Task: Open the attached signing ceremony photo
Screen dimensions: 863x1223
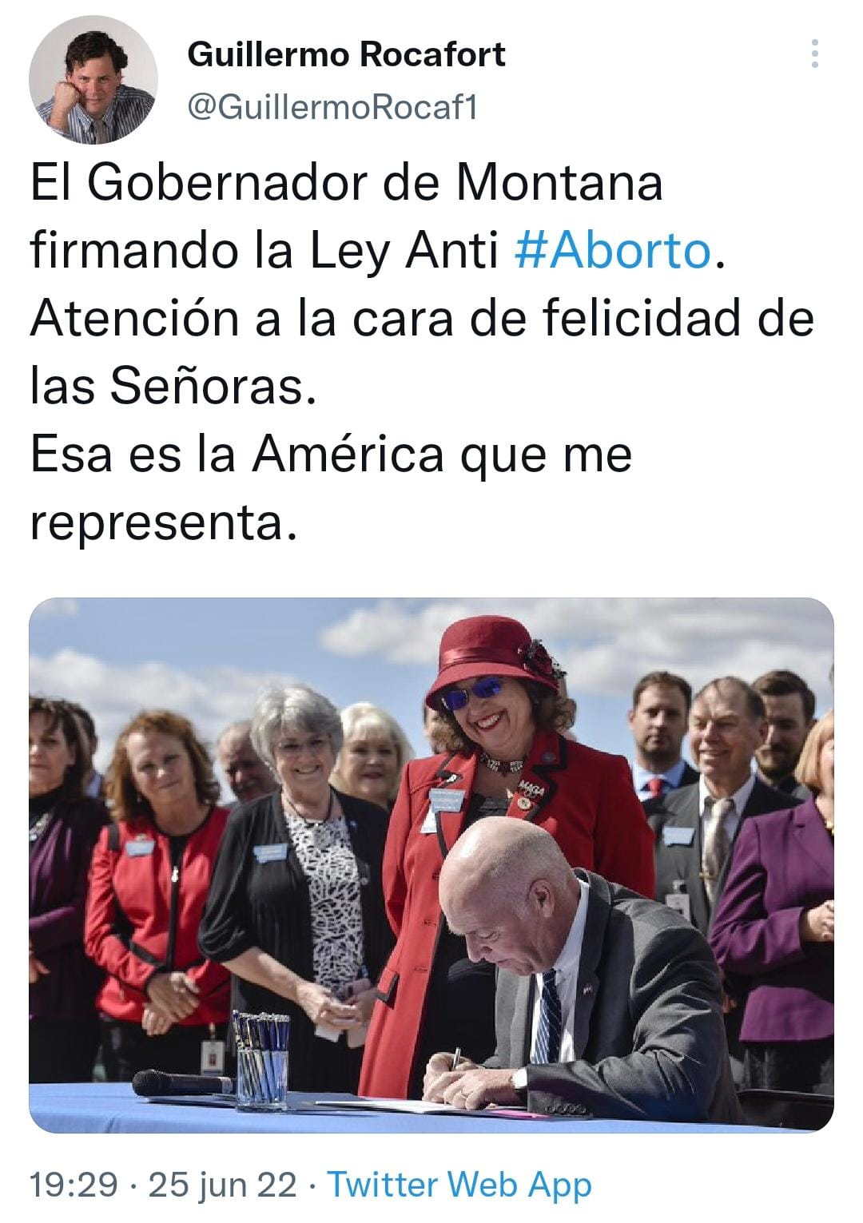Action: click(431, 864)
